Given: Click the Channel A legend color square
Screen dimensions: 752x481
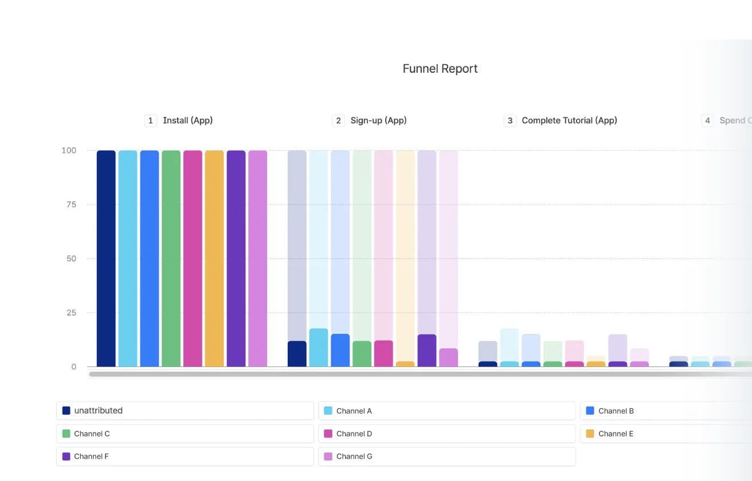Looking at the screenshot, I should pyautogui.click(x=328, y=411).
